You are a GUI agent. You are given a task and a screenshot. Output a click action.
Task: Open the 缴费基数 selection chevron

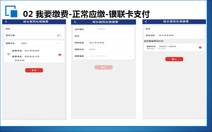130,56
